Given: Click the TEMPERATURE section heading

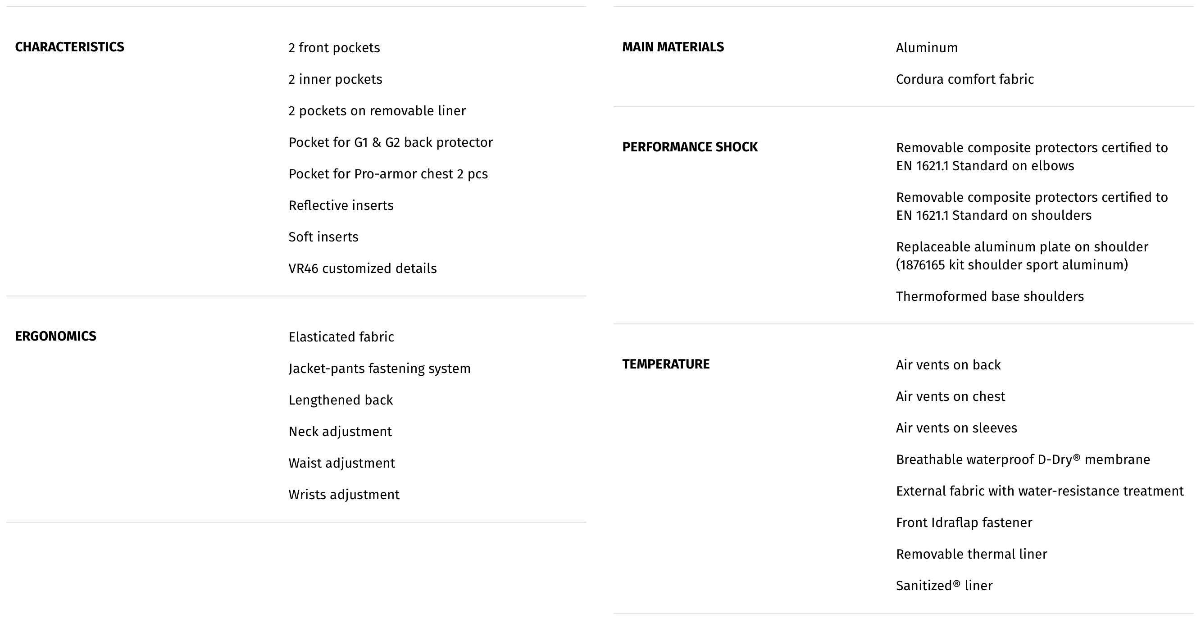Looking at the screenshot, I should (x=665, y=364).
